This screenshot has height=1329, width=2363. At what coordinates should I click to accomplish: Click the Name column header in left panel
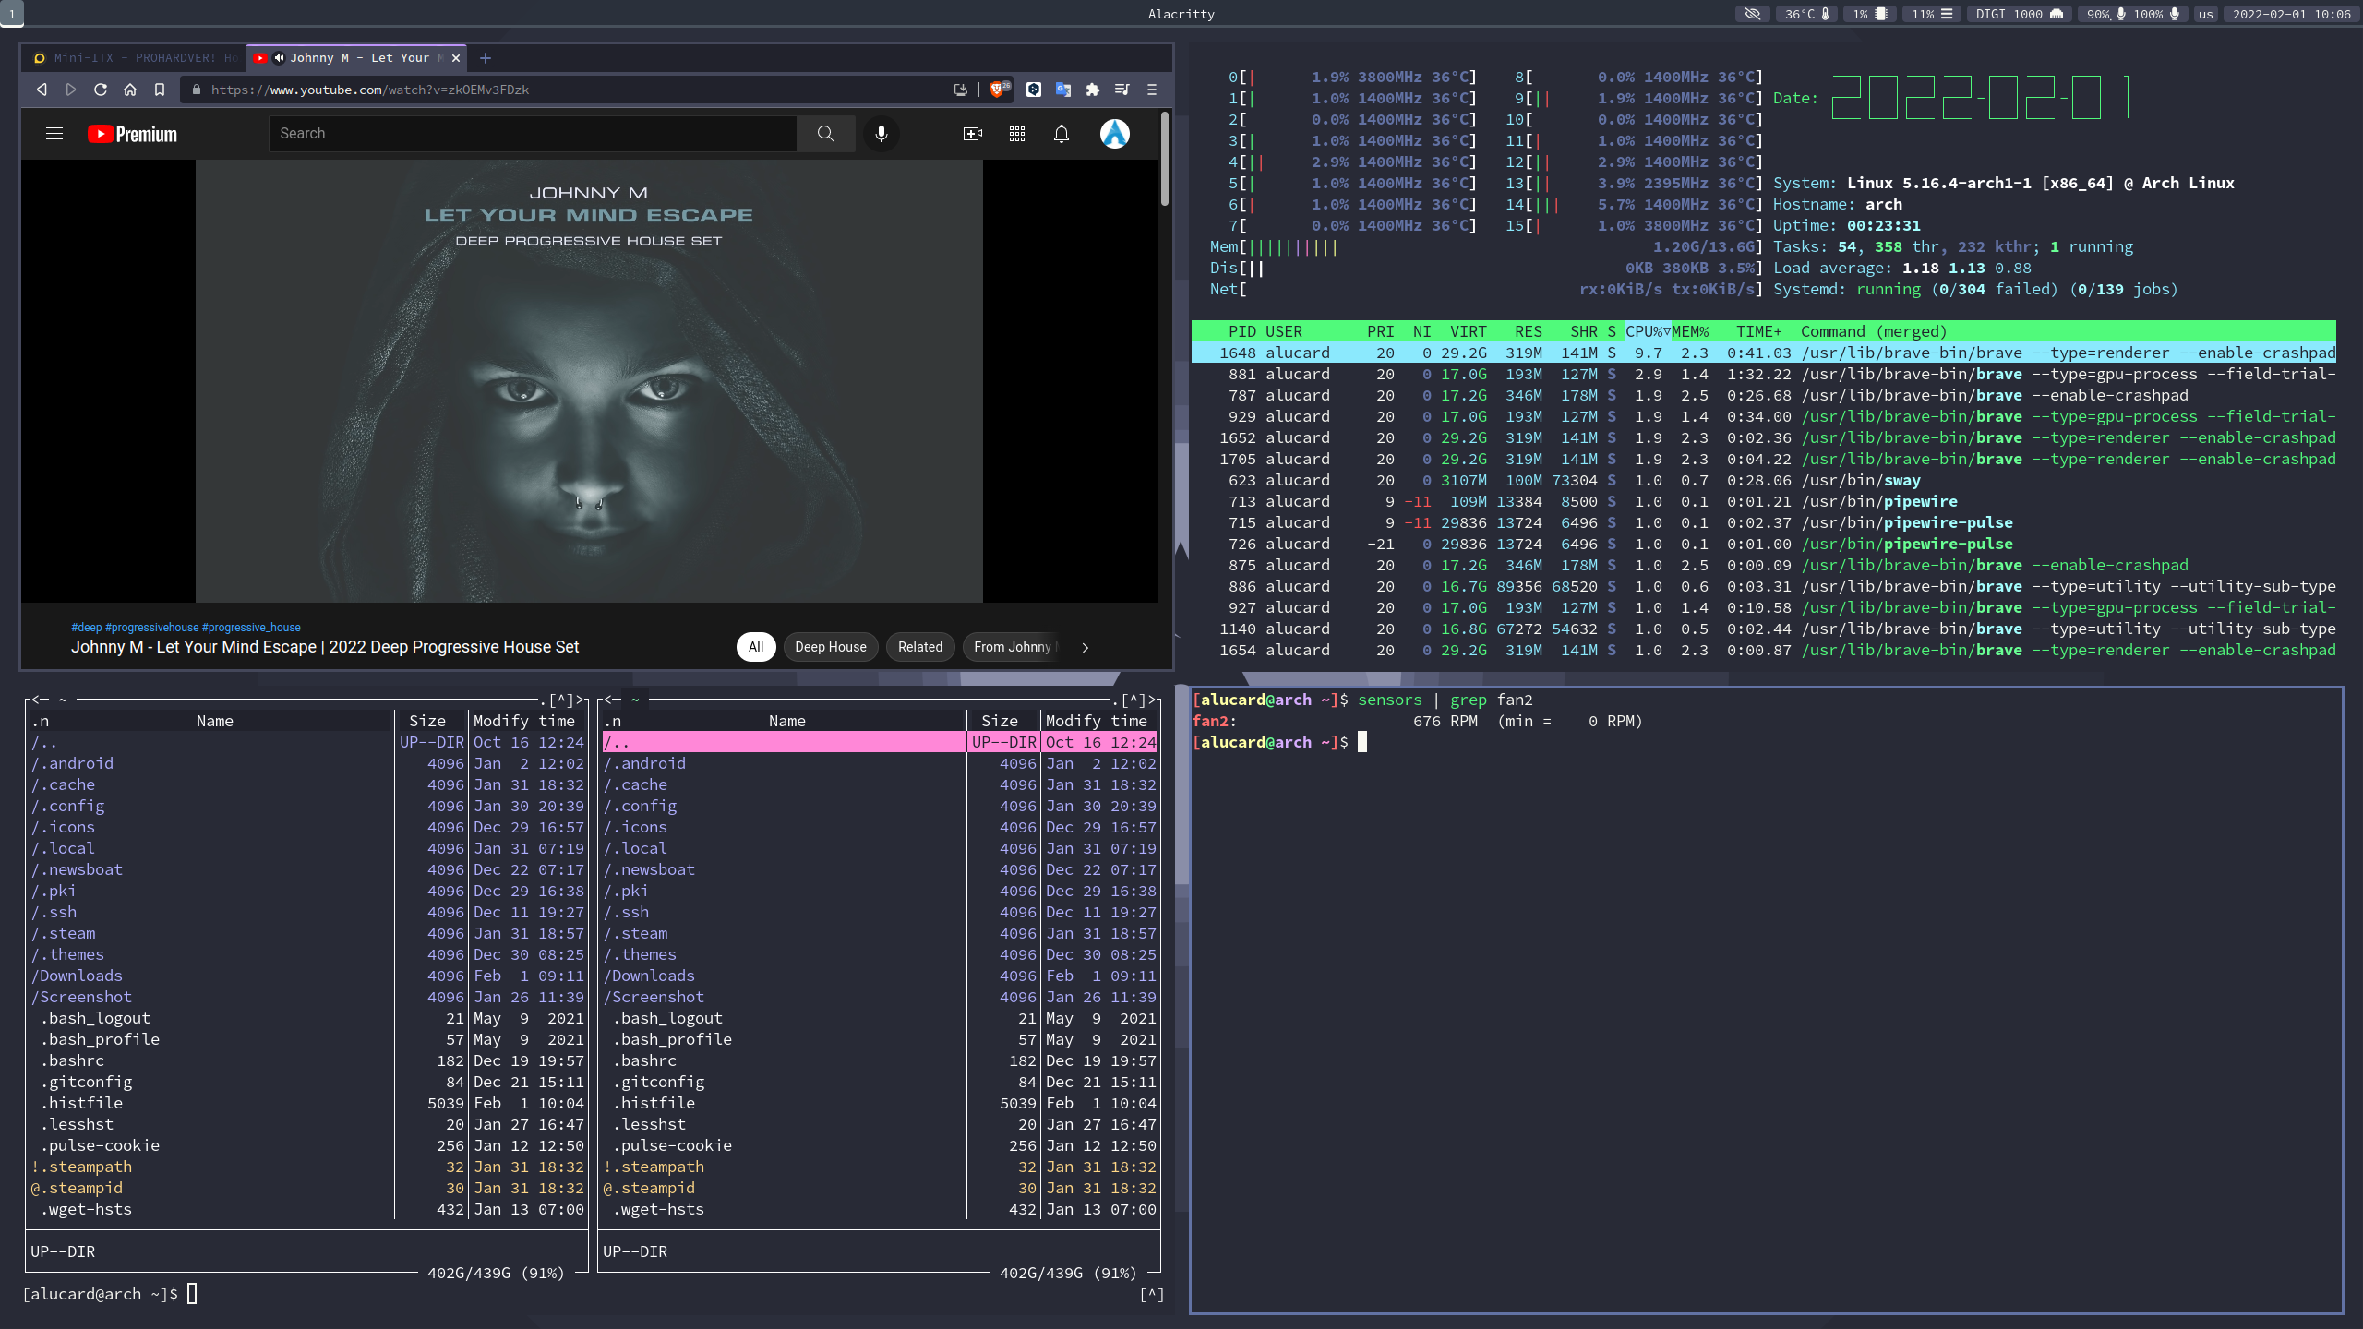pyautogui.click(x=214, y=721)
